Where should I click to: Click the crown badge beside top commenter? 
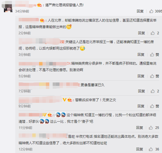pos(39,5)
